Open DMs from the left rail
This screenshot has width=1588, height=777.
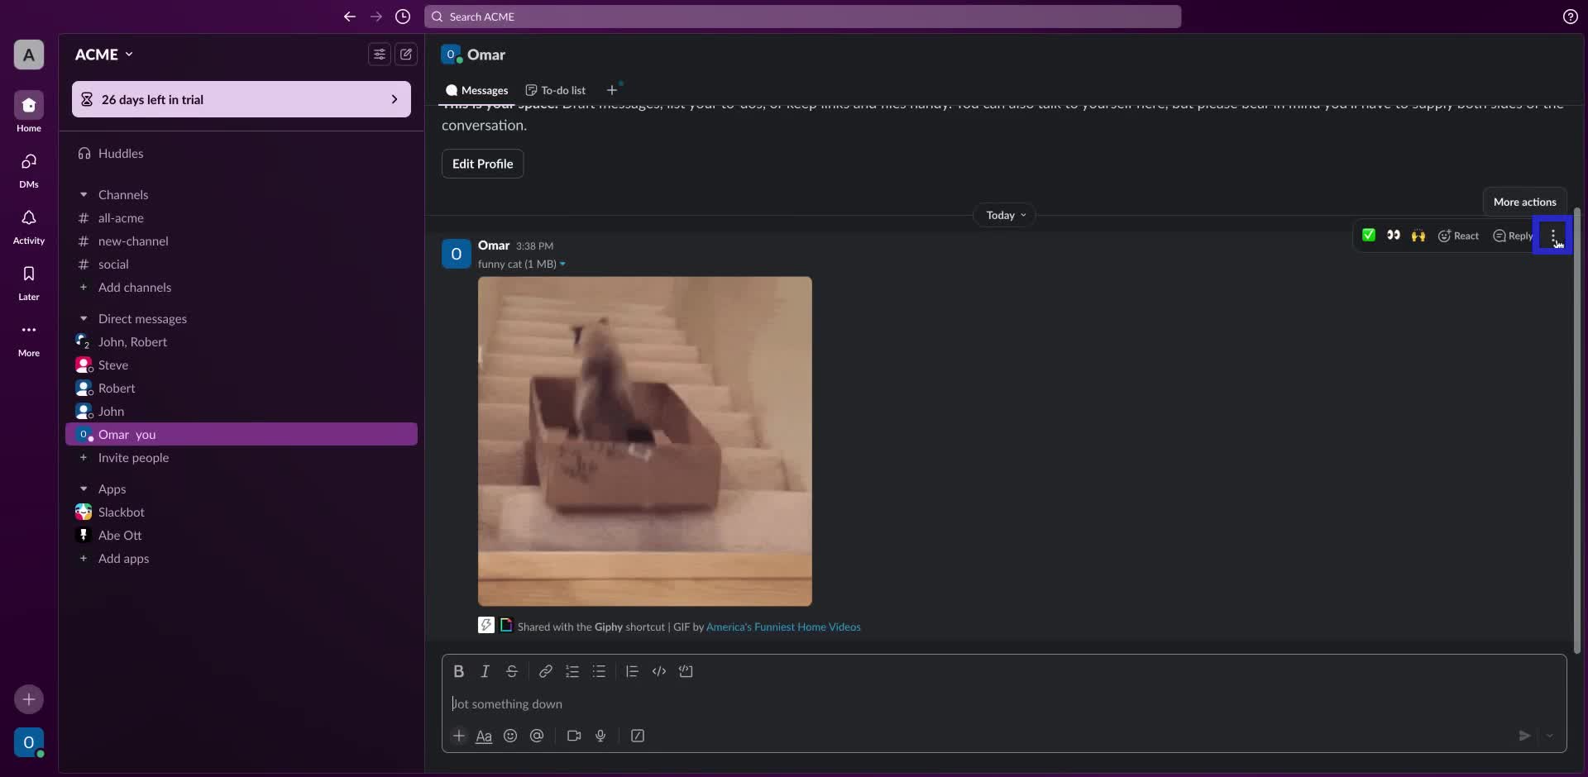click(28, 169)
